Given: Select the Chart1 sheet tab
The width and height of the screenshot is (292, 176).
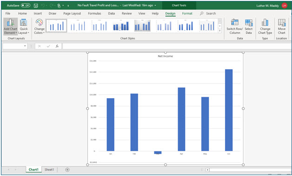Looking at the screenshot, I should click(33, 170).
